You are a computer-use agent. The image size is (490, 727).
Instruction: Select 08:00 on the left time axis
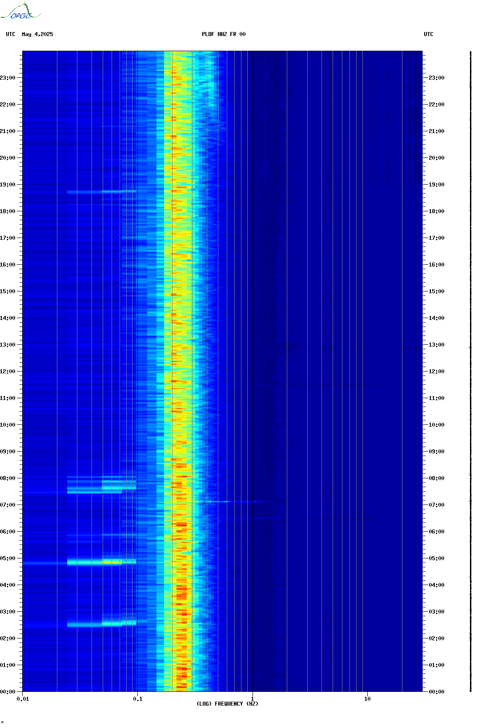point(8,478)
